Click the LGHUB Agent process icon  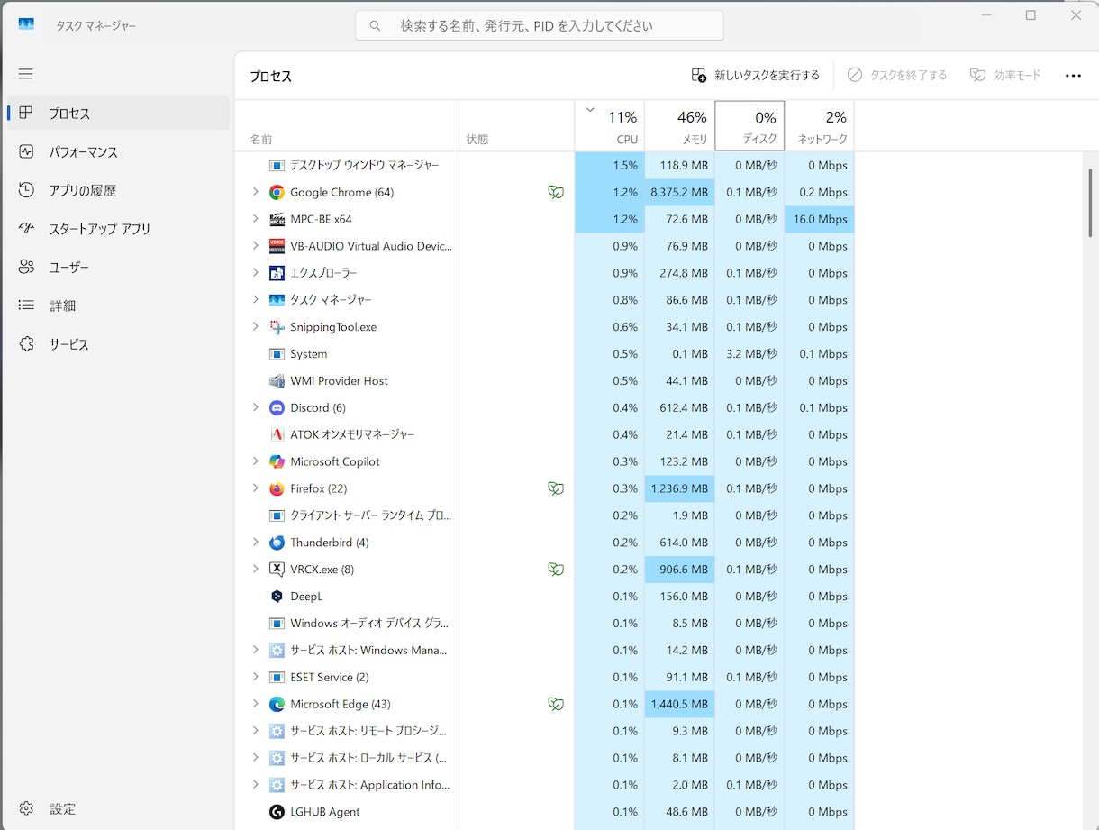click(277, 812)
